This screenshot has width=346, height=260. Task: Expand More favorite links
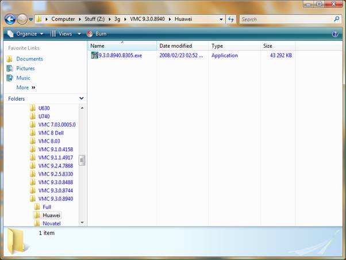click(25, 87)
